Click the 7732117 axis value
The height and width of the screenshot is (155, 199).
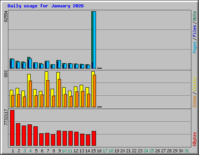(x=6, y=117)
